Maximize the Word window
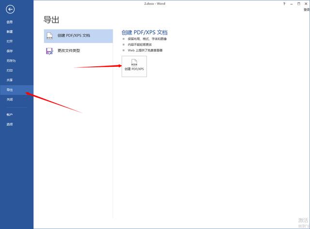 [x=298, y=3]
